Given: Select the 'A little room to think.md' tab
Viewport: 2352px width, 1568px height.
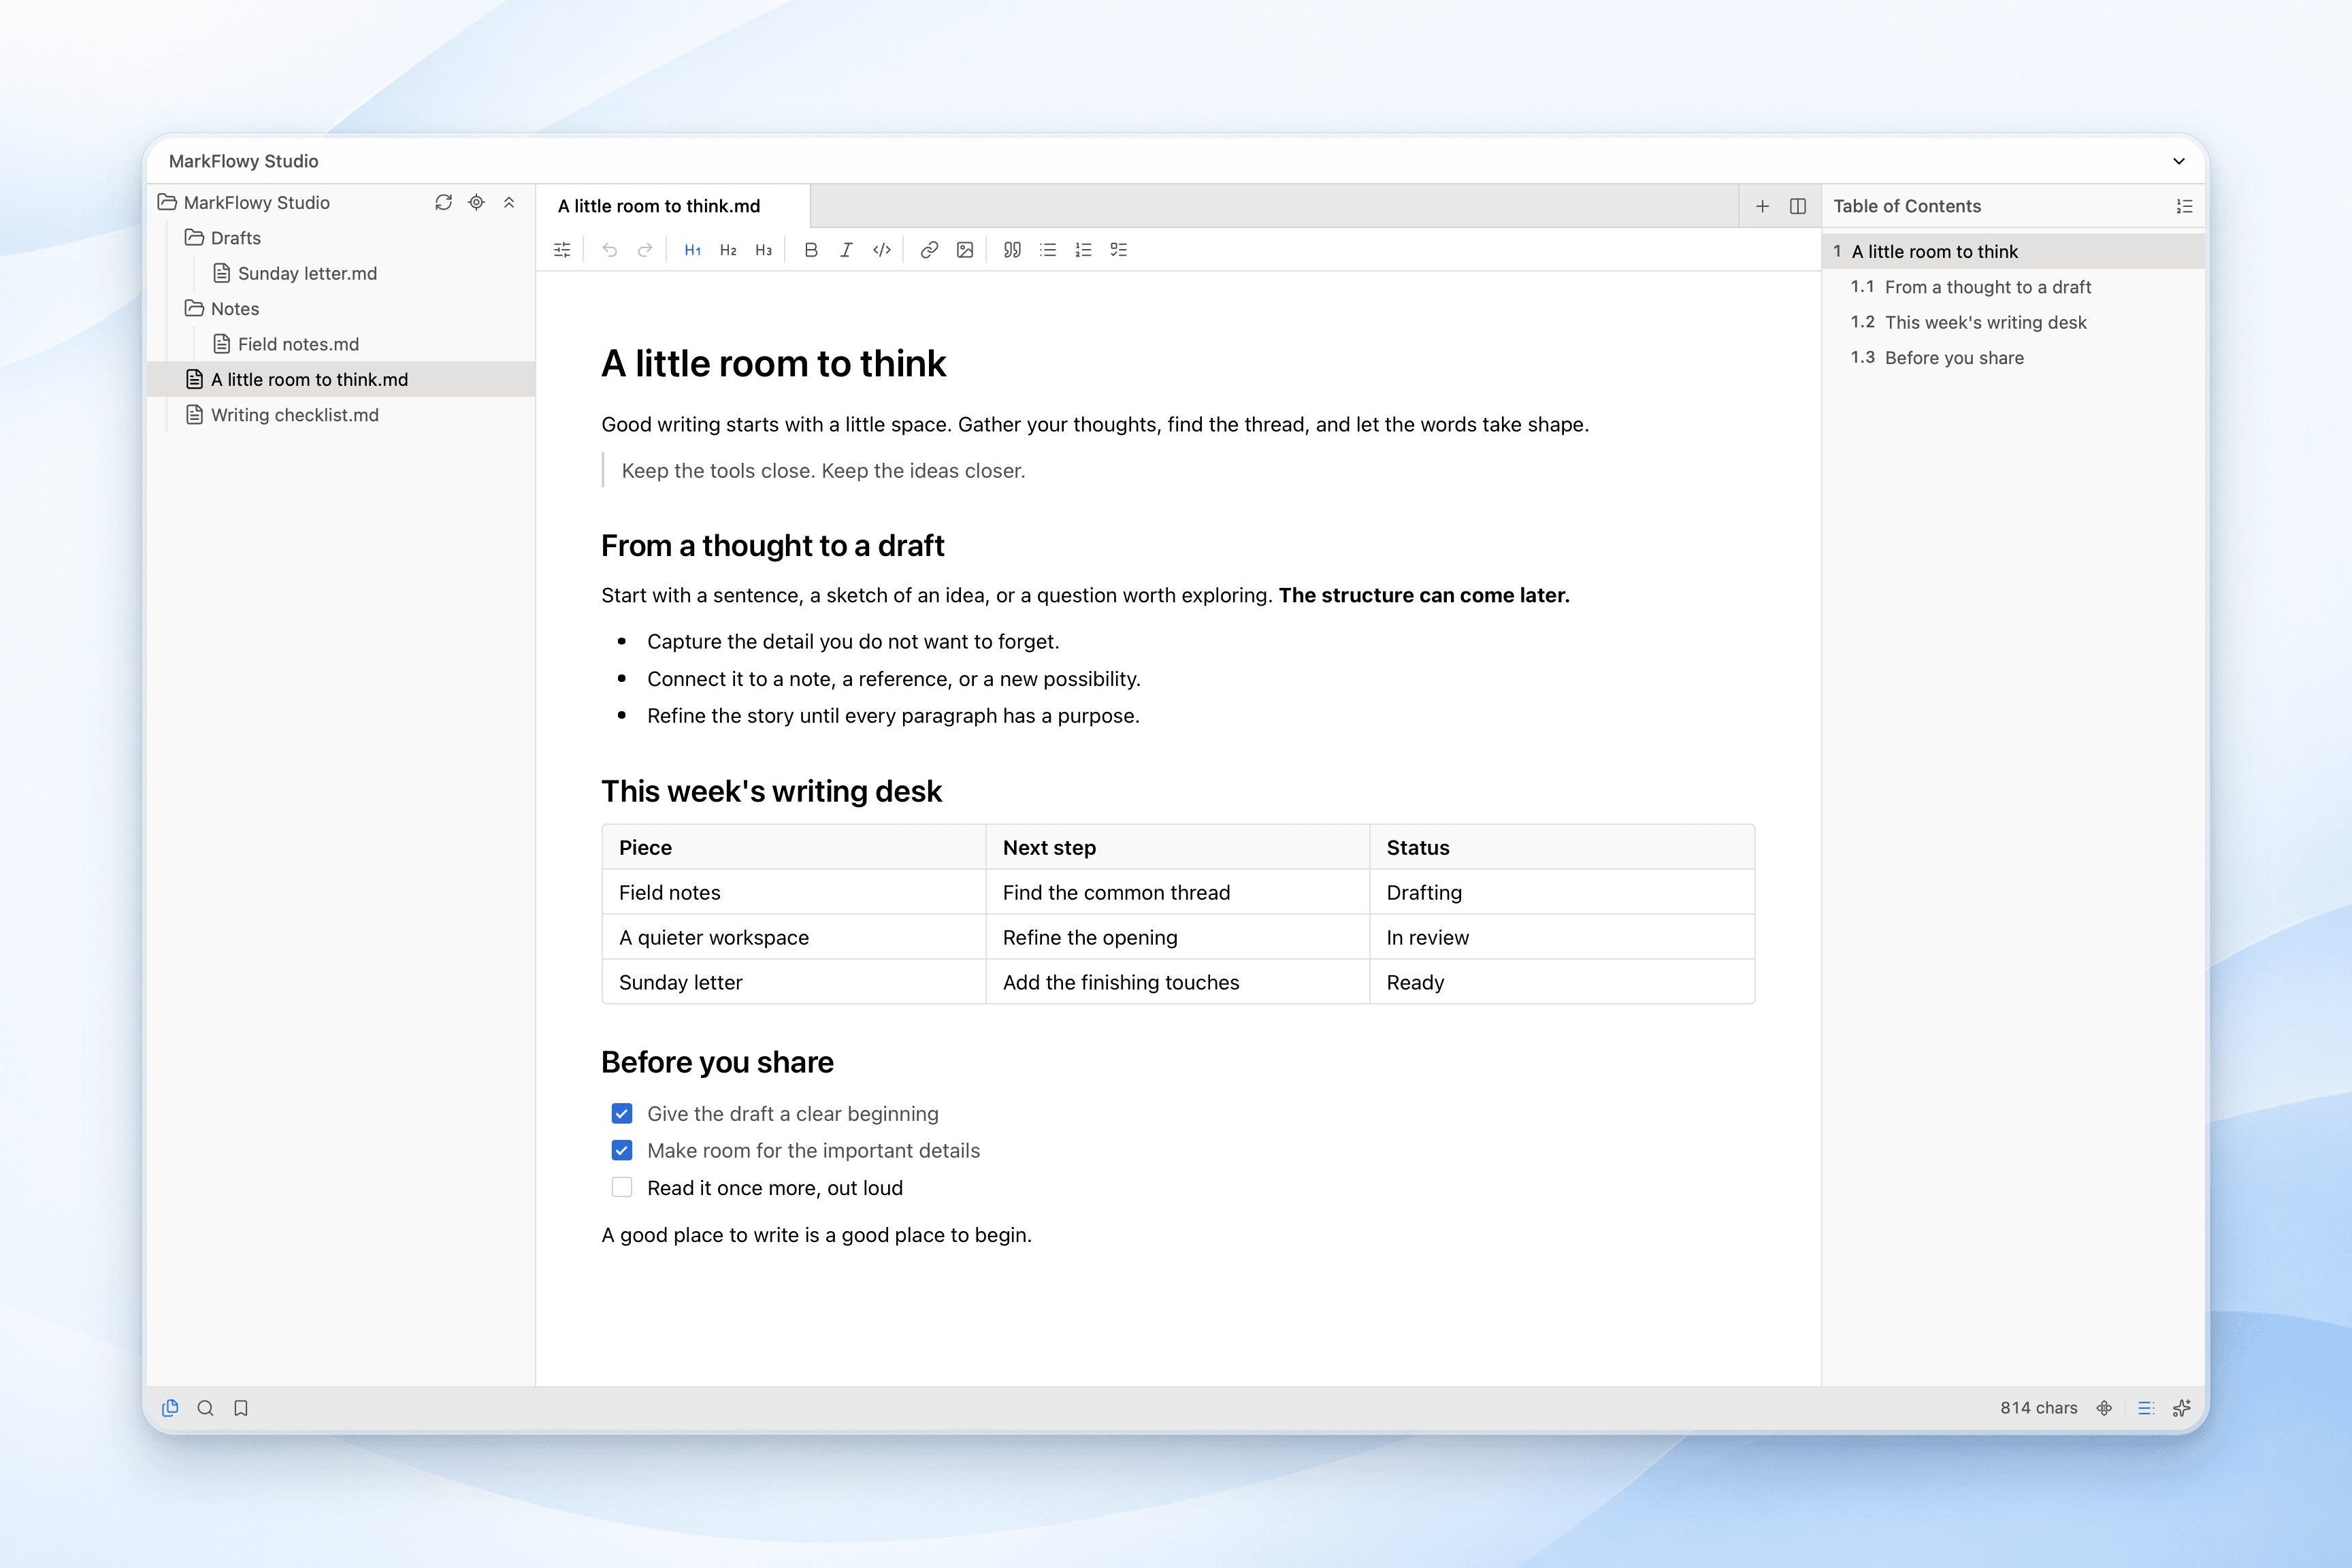Looking at the screenshot, I should (x=672, y=206).
